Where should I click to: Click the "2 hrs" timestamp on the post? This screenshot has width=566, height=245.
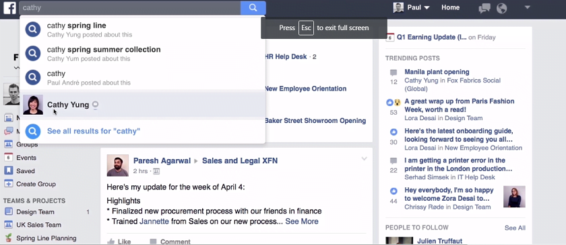(140, 171)
